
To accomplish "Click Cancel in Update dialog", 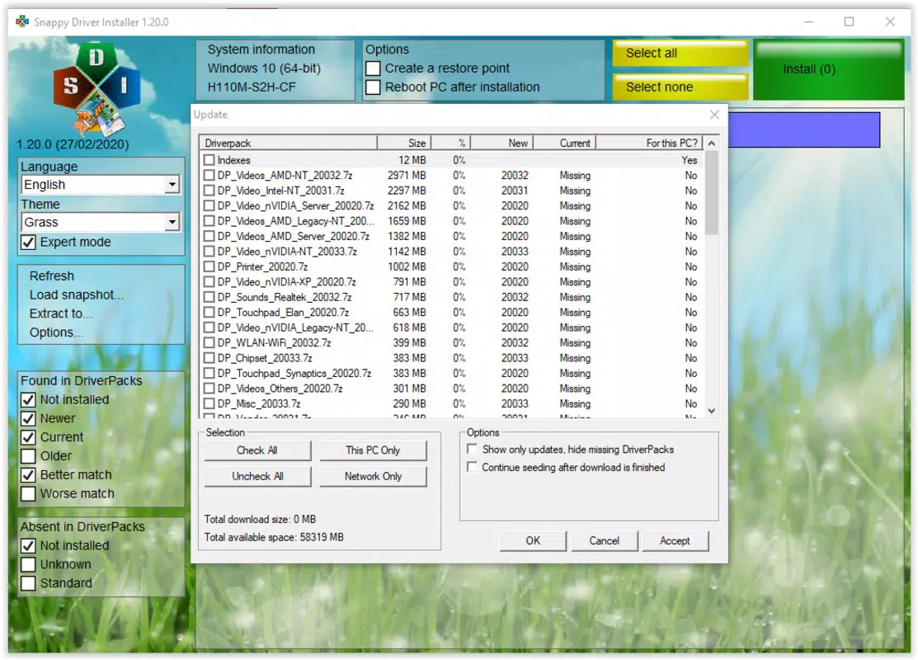I will [x=605, y=540].
